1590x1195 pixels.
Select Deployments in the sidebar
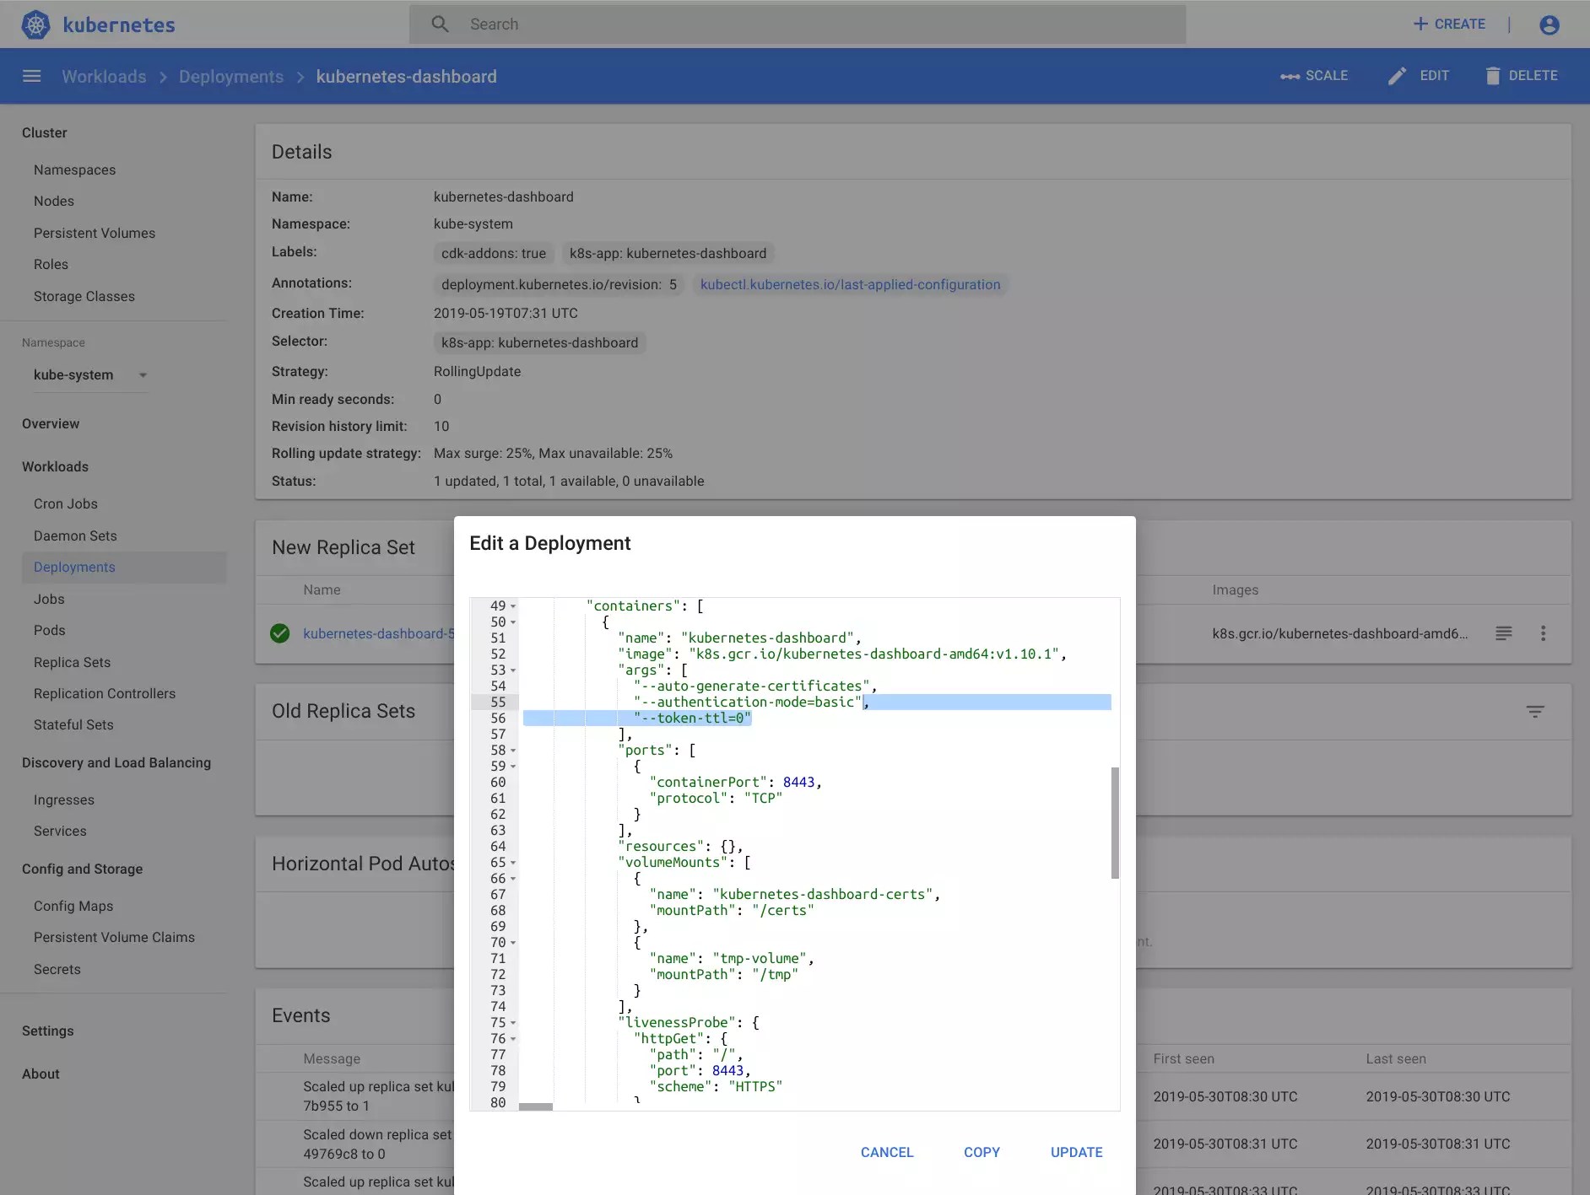point(124,567)
